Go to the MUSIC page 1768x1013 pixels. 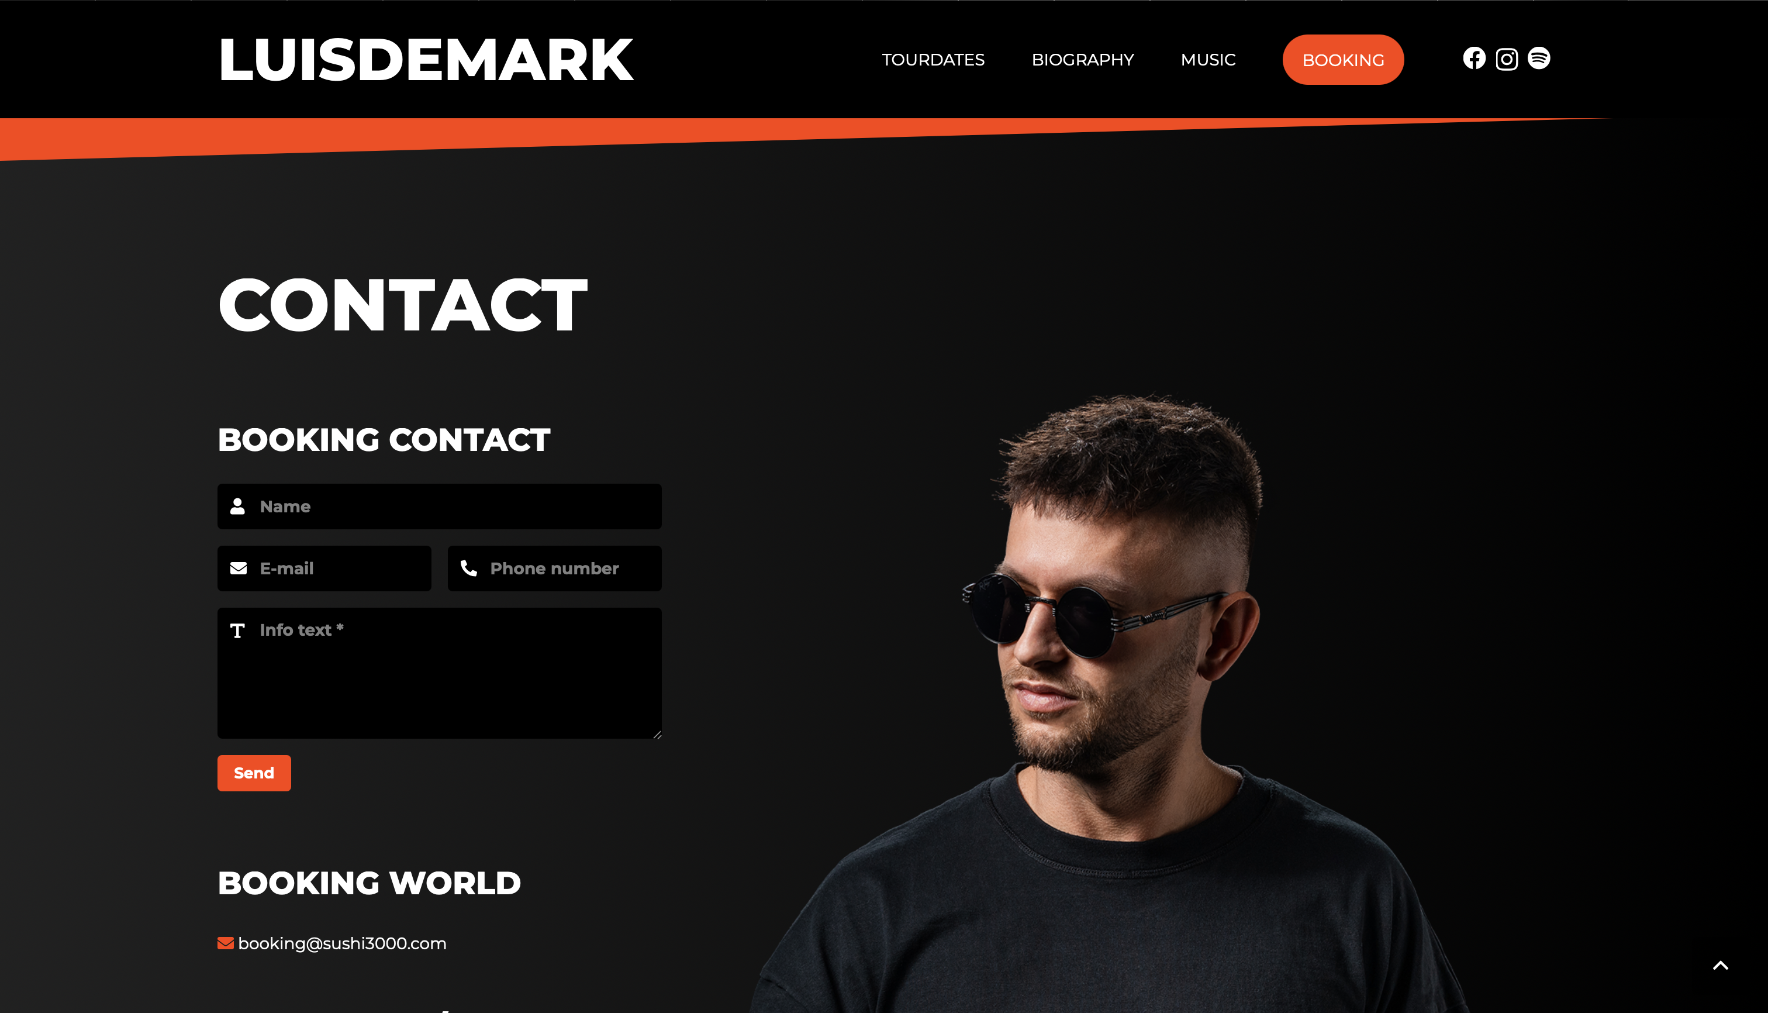point(1208,60)
